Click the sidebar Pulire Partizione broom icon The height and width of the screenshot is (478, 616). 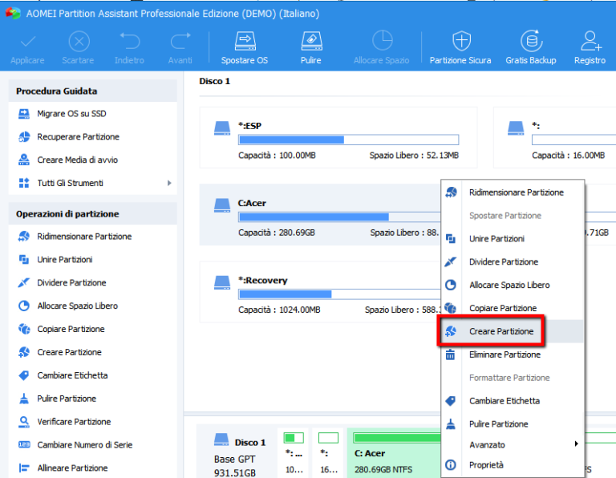(x=24, y=399)
